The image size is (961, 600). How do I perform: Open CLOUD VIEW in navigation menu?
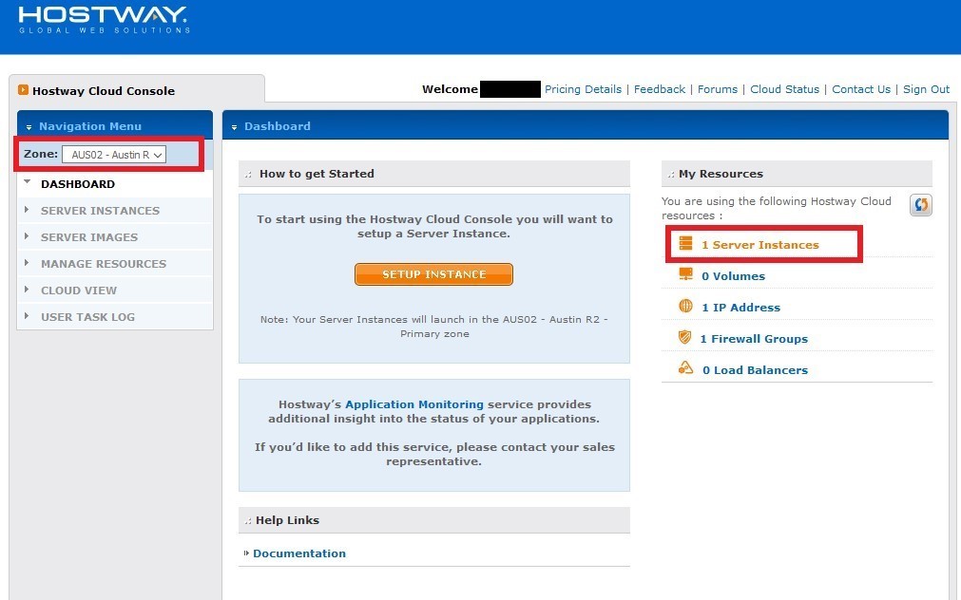[79, 291]
